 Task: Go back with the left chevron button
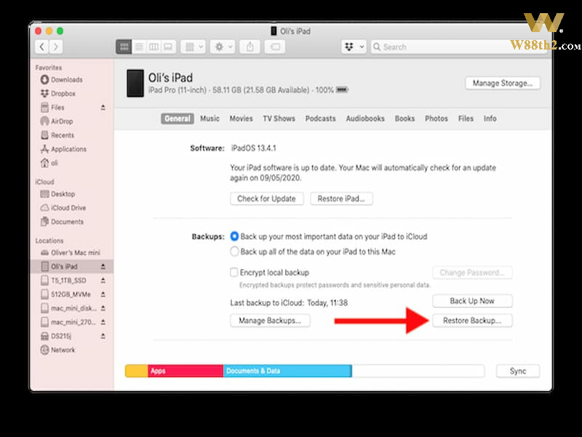click(x=42, y=47)
